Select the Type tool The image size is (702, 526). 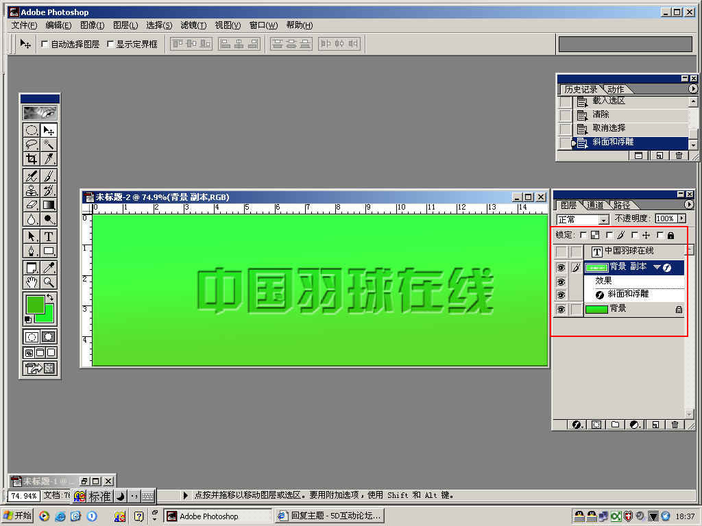point(49,236)
